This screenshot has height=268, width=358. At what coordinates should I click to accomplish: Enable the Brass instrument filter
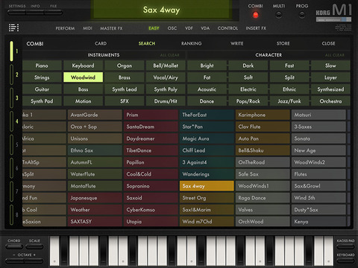pyautogui.click(x=125, y=77)
